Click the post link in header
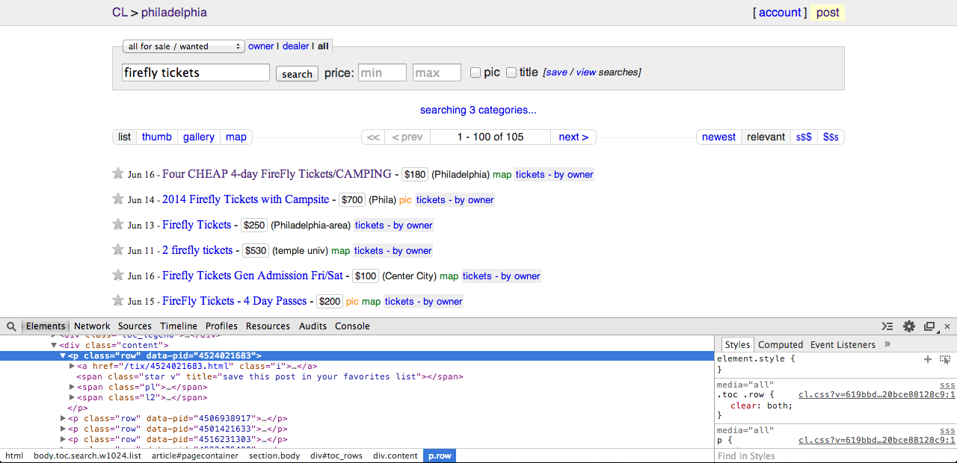Image resolution: width=957 pixels, height=463 pixels. click(828, 12)
